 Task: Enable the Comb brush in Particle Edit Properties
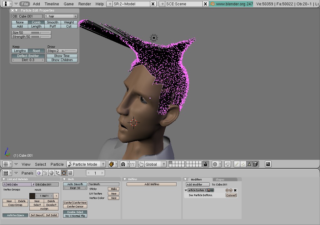tap(36, 22)
